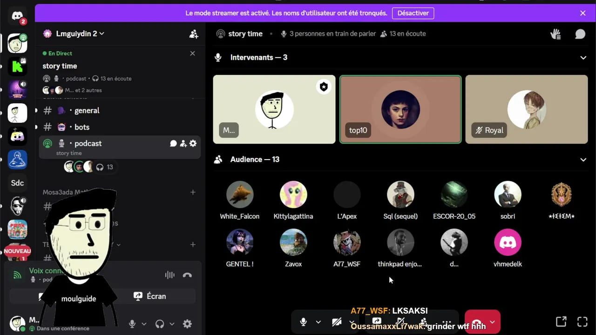The image size is (596, 335).
Task: Open stage chat bubble in header
Action: click(x=580, y=34)
